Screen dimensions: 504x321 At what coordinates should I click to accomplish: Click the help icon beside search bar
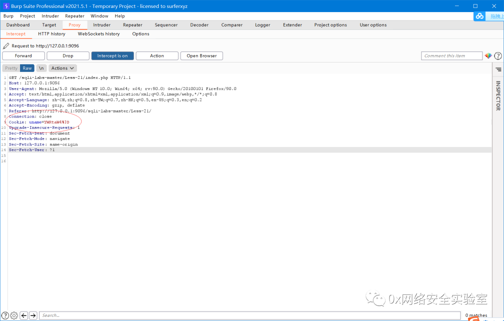tap(5, 315)
